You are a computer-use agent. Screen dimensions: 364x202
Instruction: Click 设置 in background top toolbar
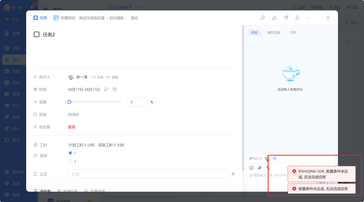tap(352, 8)
